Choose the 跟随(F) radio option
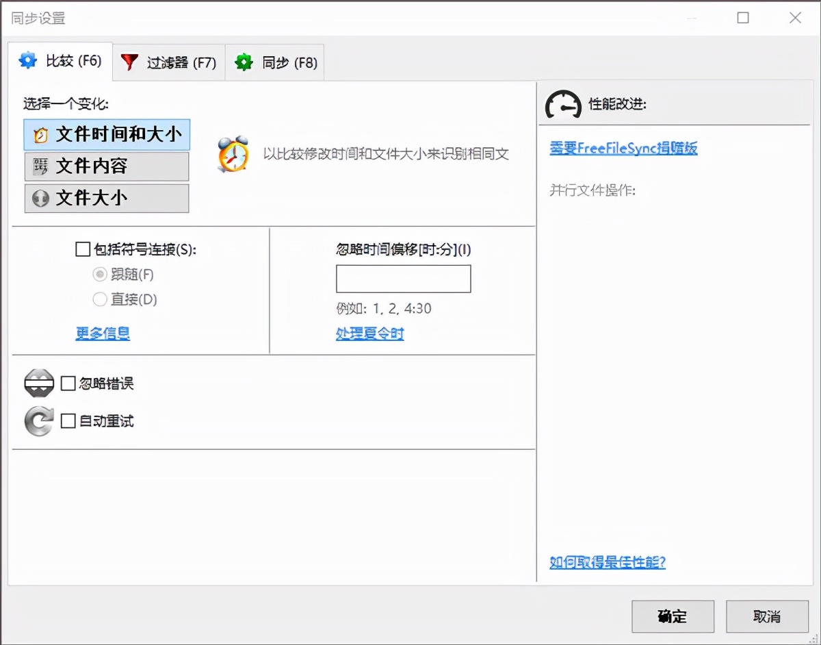 click(100, 275)
